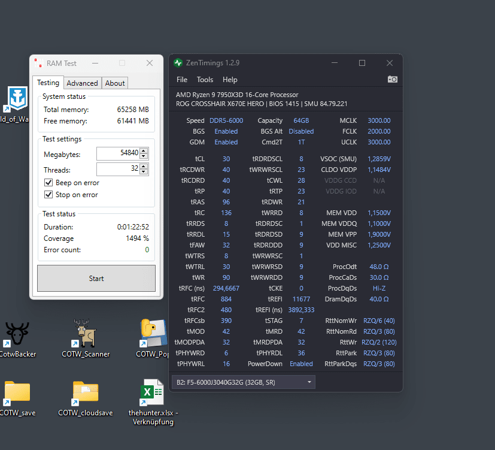This screenshot has width=495, height=450.
Task: Click the RAM Test title bar icon
Action: click(x=38, y=63)
